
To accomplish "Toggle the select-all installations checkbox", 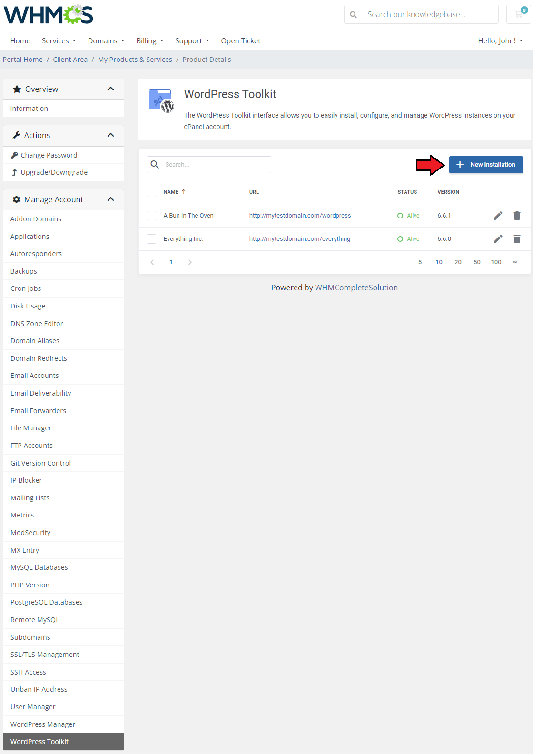I will (x=151, y=192).
